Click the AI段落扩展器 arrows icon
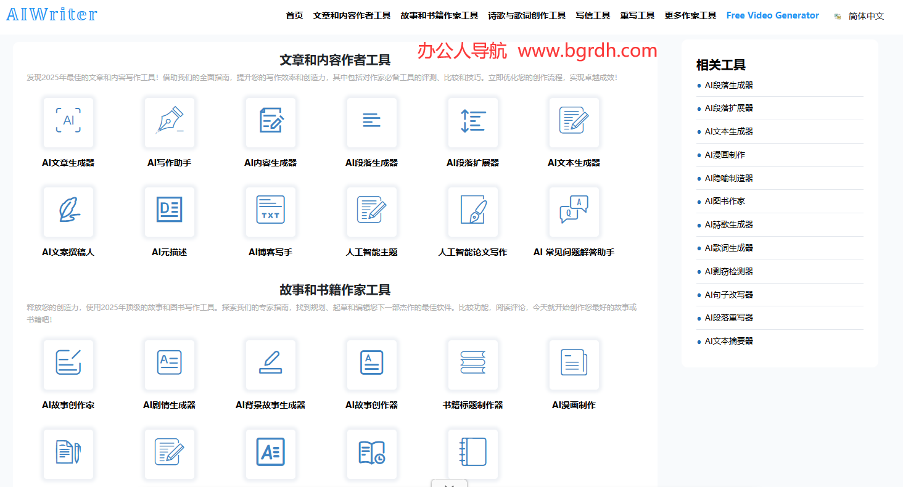 (x=472, y=123)
